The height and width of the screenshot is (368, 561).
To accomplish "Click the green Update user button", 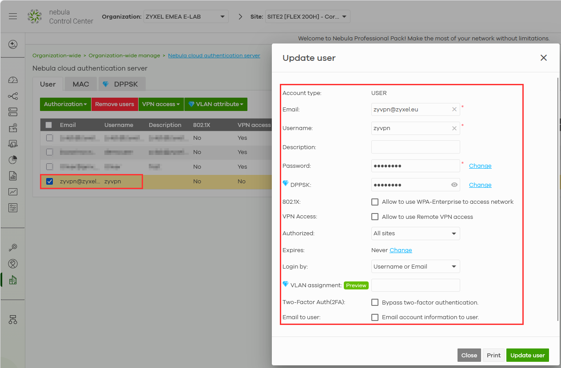I will 527,355.
